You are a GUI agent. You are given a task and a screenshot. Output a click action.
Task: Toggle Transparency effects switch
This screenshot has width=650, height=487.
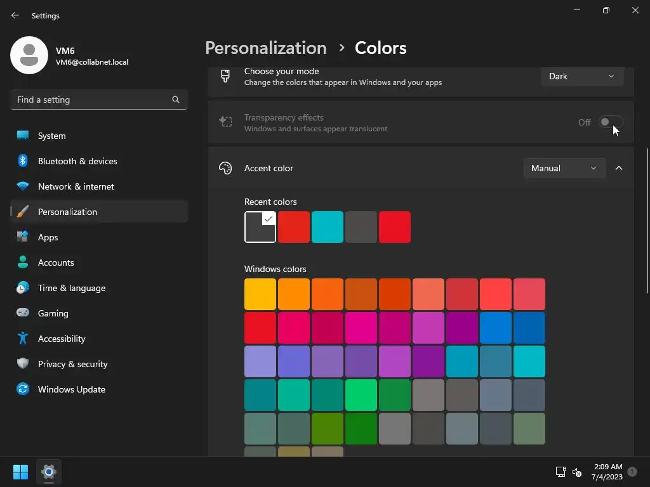point(611,122)
